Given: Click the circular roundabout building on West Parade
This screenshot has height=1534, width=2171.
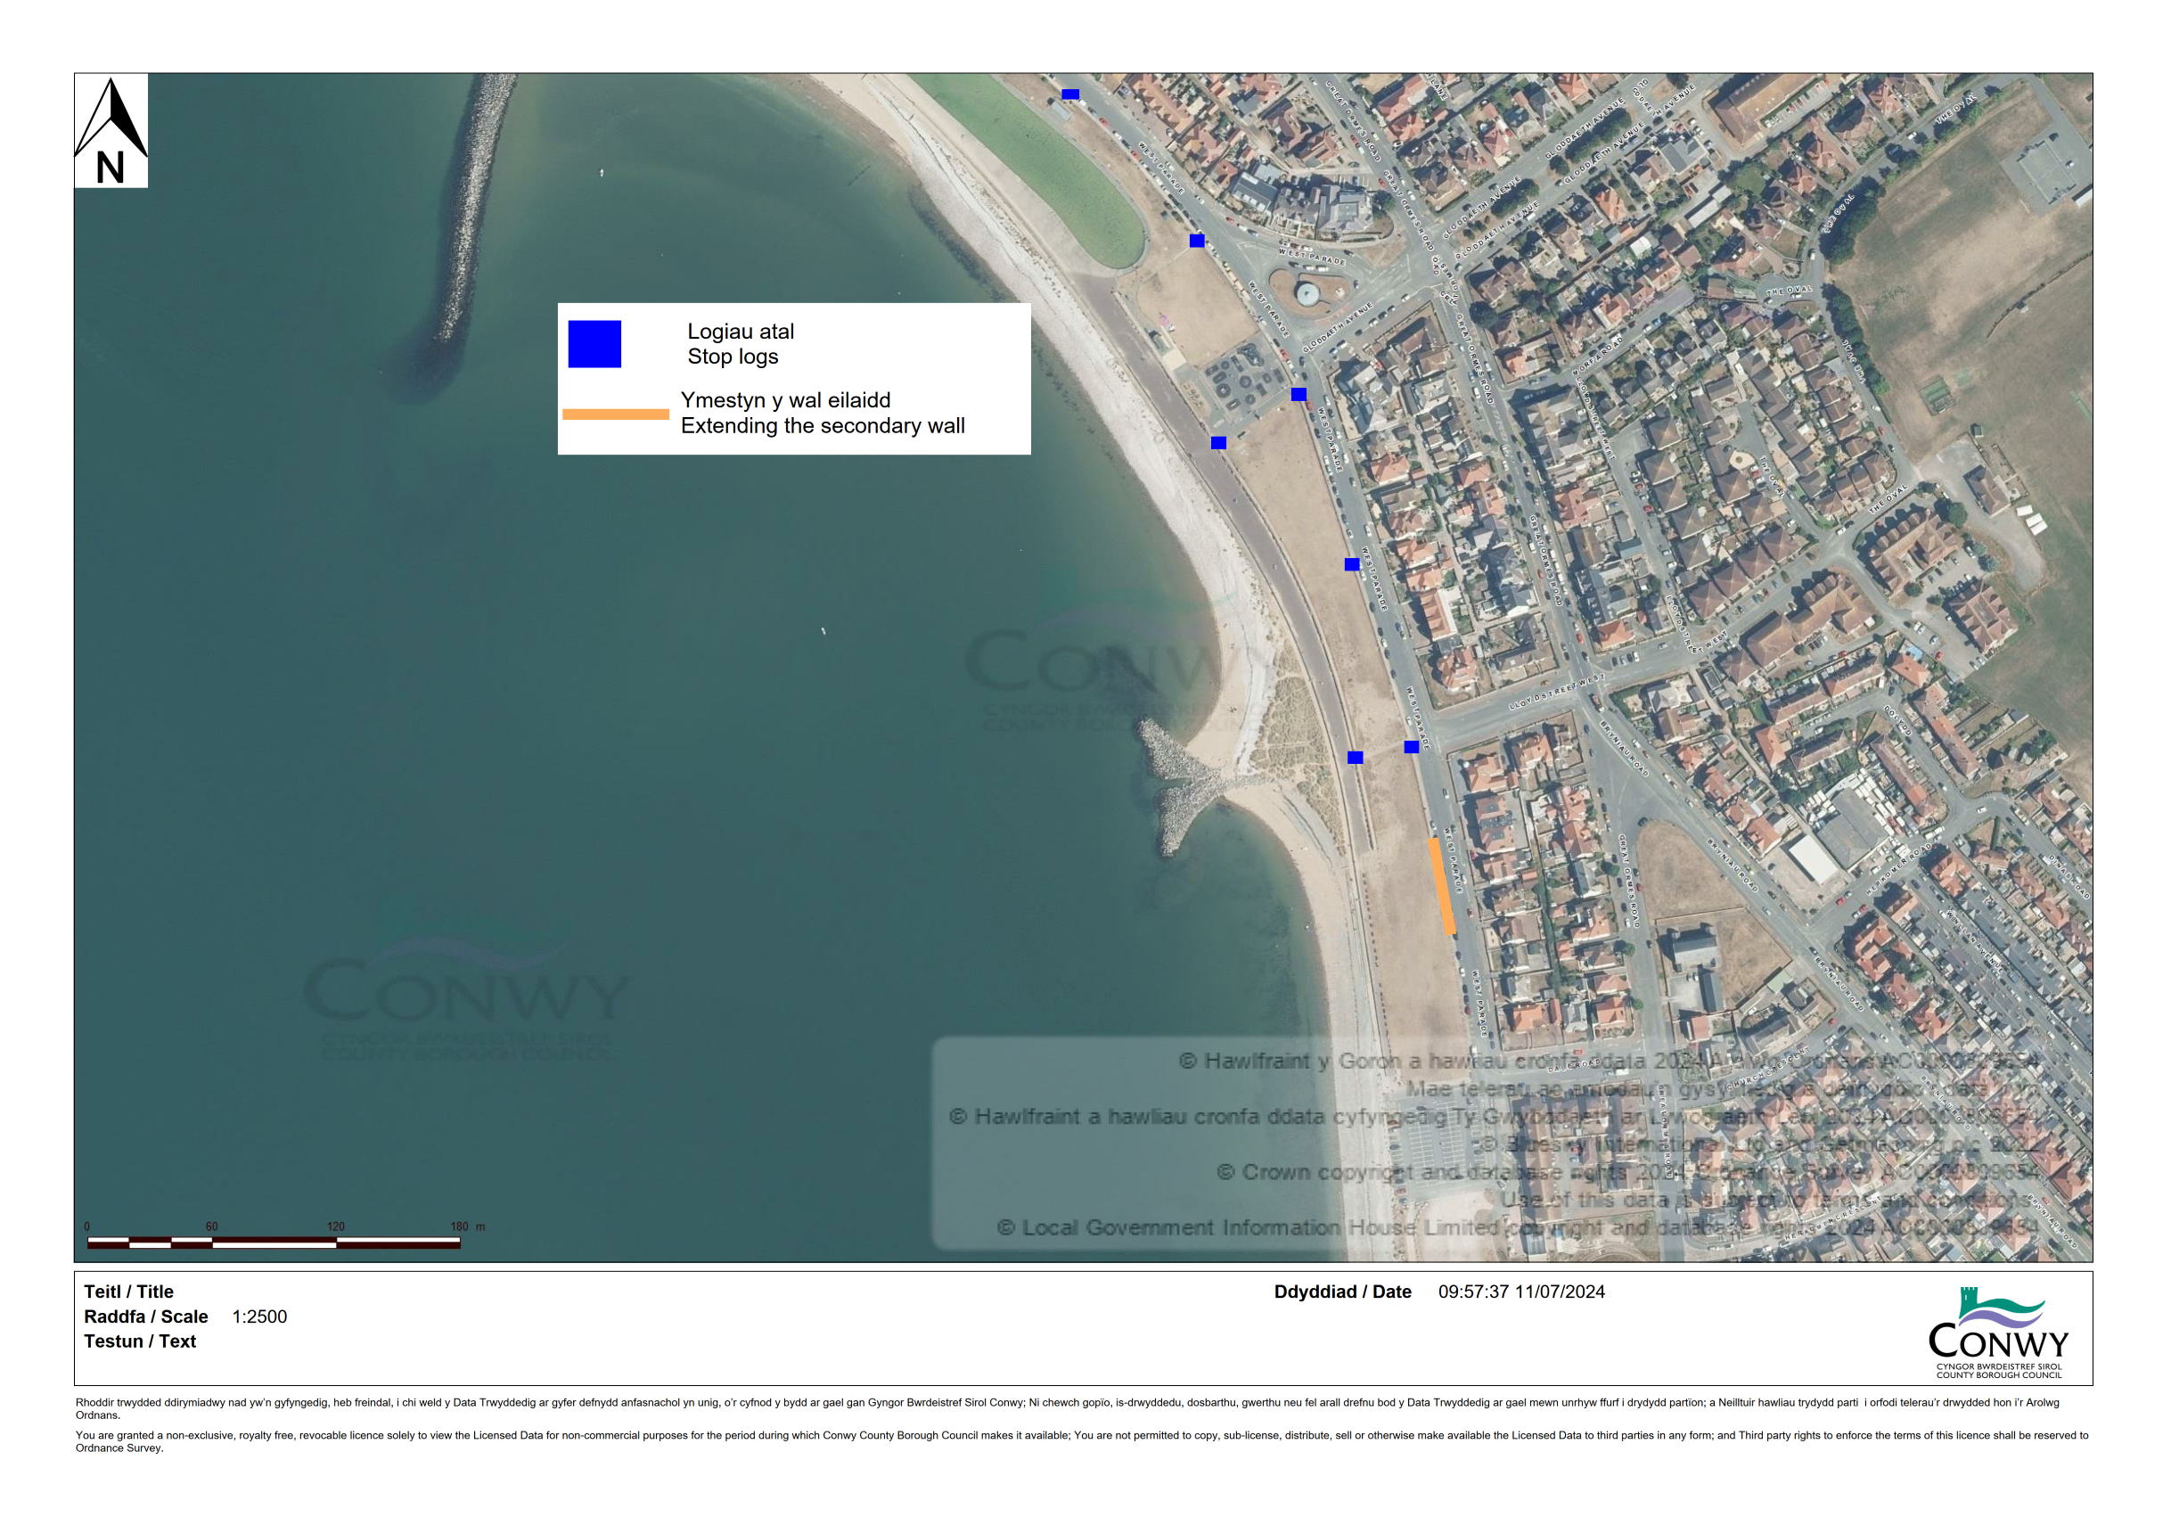Looking at the screenshot, I should [x=1307, y=293].
